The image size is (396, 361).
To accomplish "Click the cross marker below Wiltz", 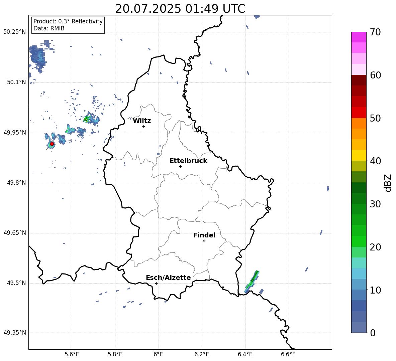I will (x=144, y=126).
